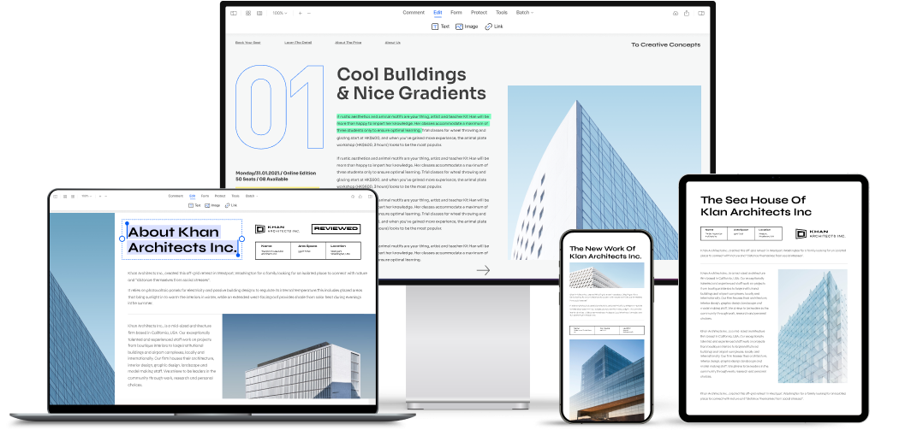Screen dimensions: 911x430
Task: Click the building photo in monitor document
Action: pyautogui.click(x=604, y=173)
